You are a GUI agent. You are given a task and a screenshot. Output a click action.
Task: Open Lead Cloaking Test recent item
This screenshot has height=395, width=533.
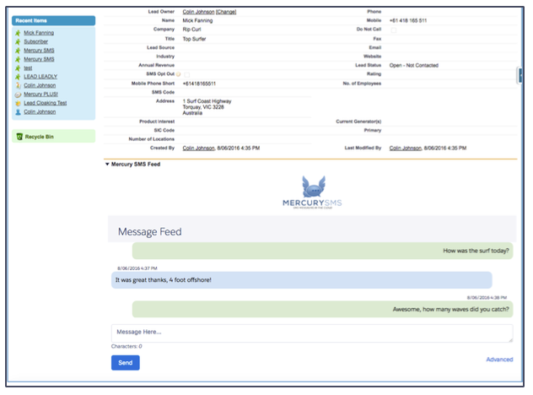[46, 103]
